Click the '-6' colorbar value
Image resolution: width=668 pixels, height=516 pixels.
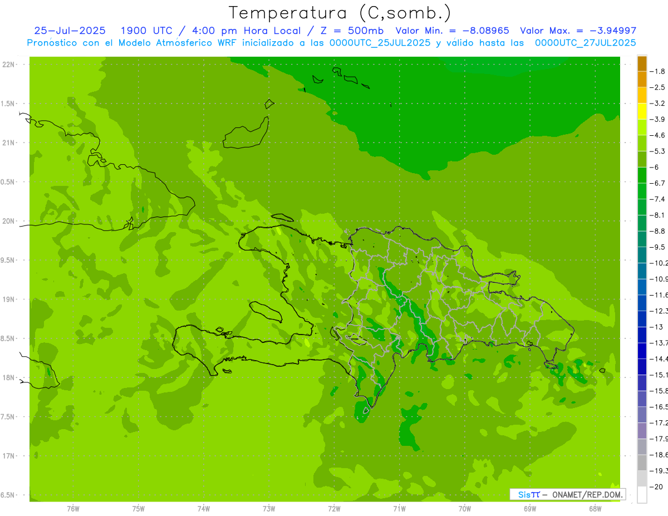[656, 167]
